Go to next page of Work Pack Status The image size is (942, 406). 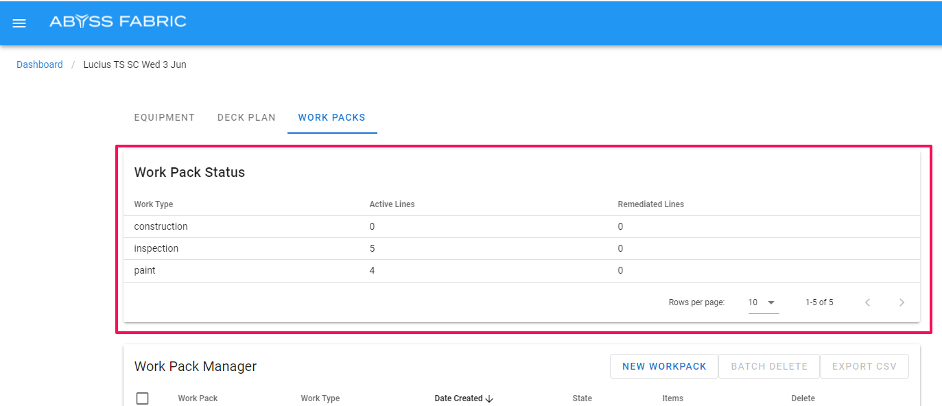click(x=902, y=302)
